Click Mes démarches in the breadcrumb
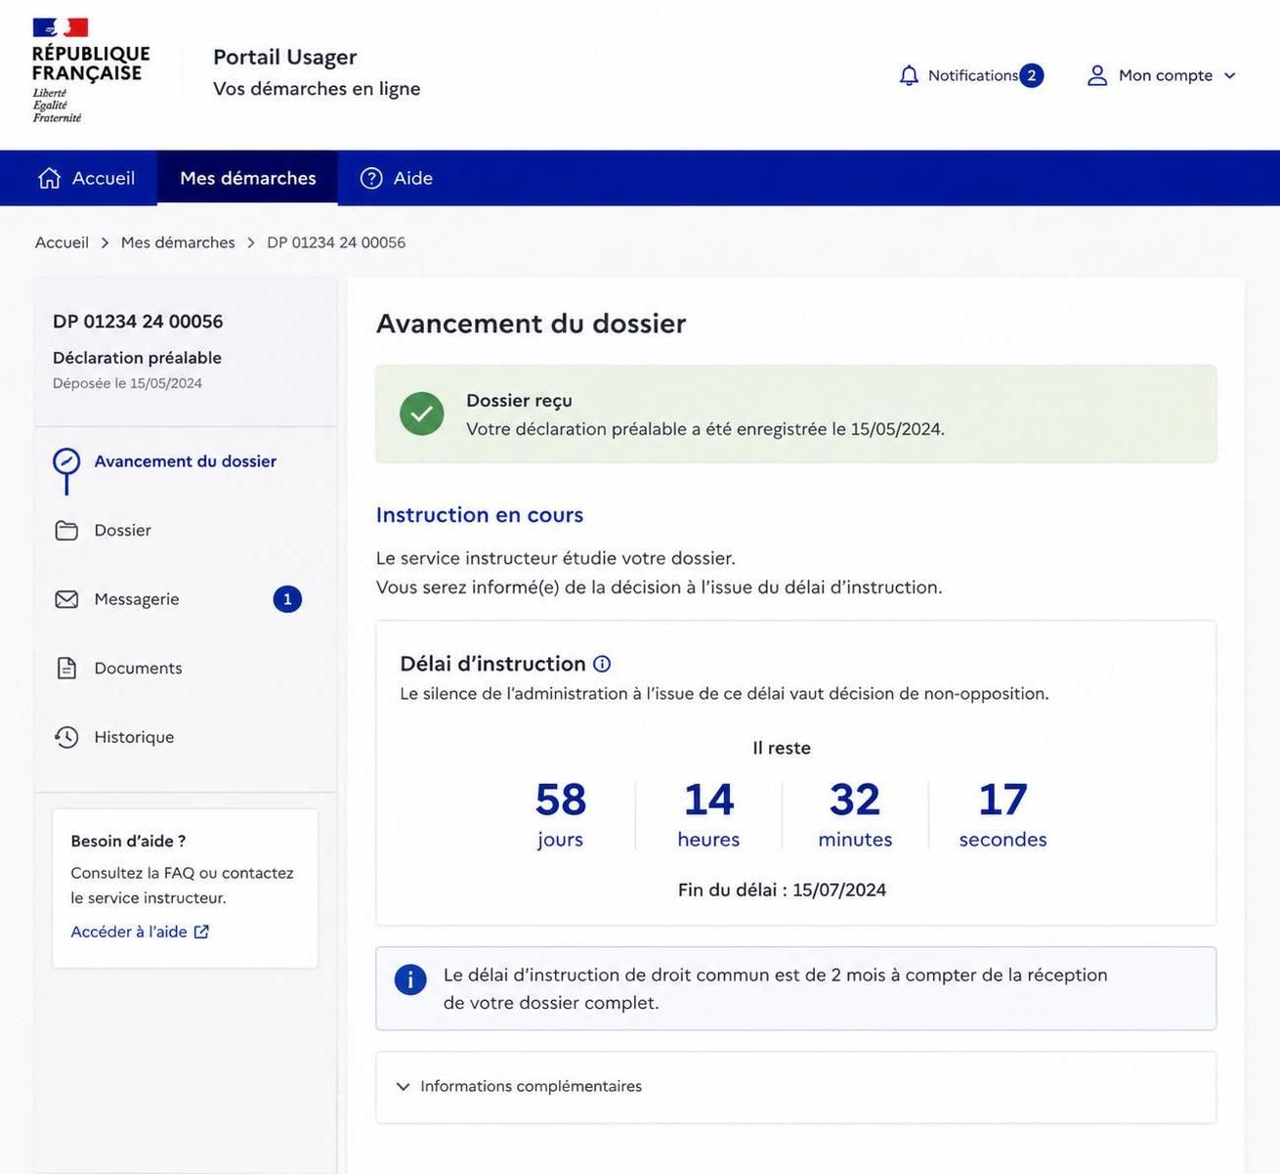1280x1174 pixels. click(x=178, y=242)
